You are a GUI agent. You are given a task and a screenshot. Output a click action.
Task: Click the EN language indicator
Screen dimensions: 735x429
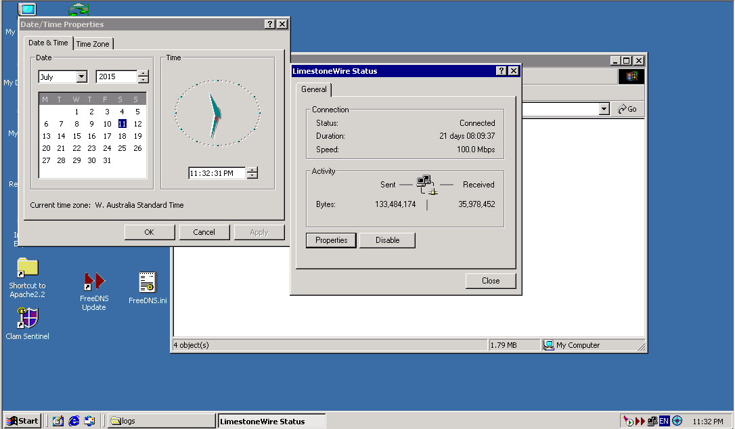click(664, 421)
